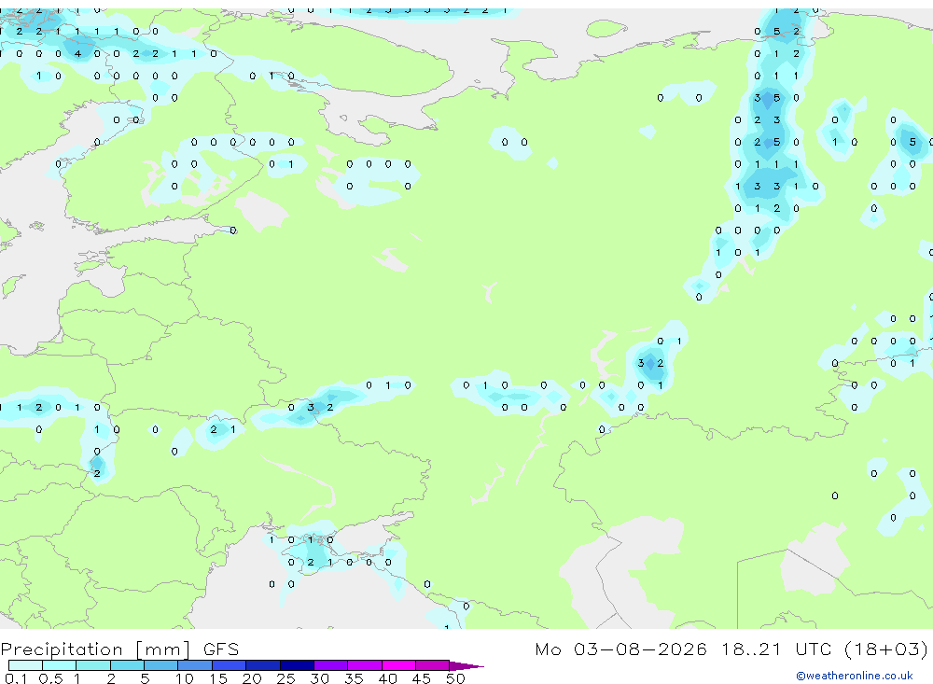Image resolution: width=933 pixels, height=684 pixels.
Task: Click the value '4' on the northwest map area
Action: 77,53
